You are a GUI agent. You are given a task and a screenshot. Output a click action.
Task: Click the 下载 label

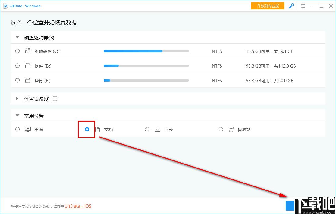pos(169,130)
